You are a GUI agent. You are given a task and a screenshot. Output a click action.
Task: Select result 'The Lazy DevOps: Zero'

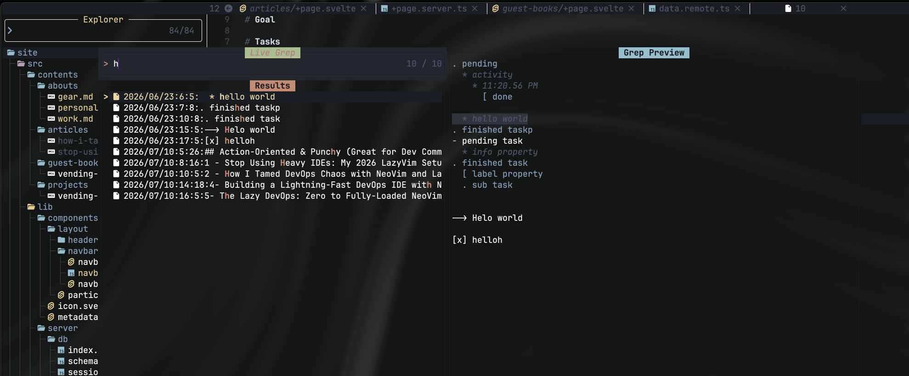pos(272,196)
